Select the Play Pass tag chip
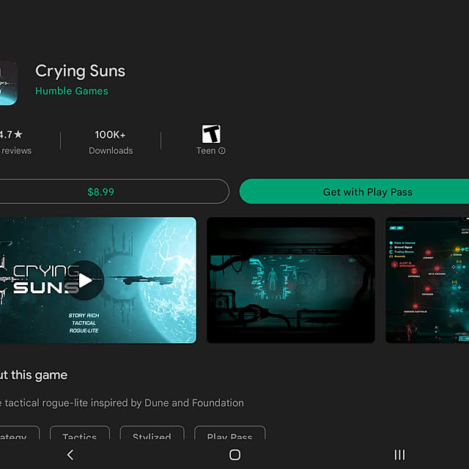This screenshot has height=469, width=469. [229, 433]
